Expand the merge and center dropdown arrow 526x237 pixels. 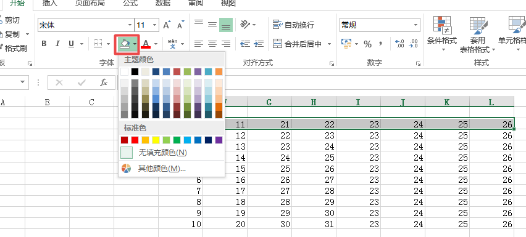(330, 44)
